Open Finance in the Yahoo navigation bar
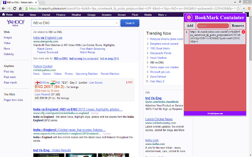Screen dimensions: 252x157 click(61, 15)
